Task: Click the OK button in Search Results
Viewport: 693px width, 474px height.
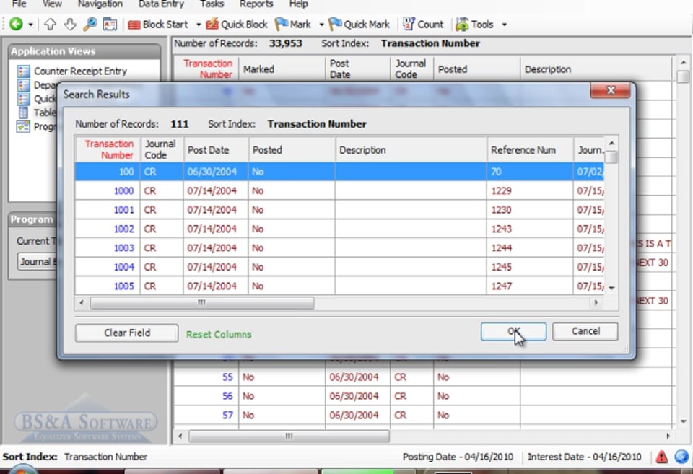Action: pyautogui.click(x=513, y=331)
